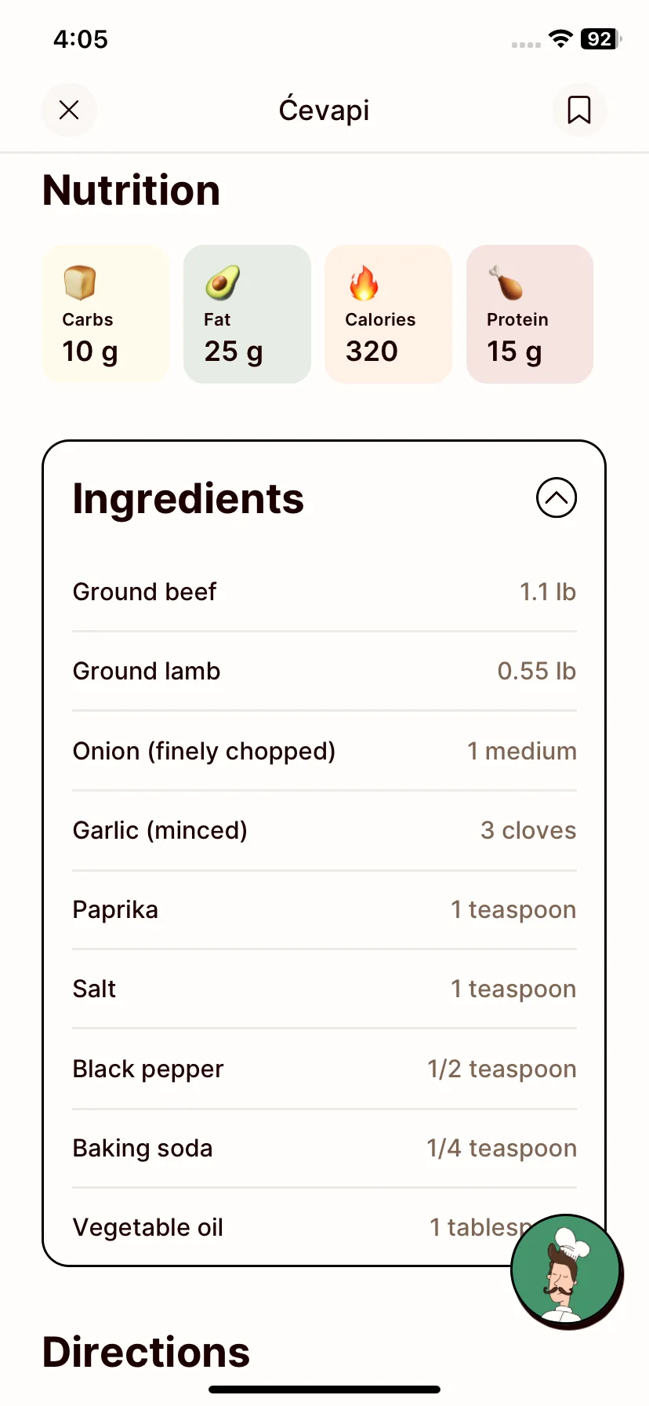Tap the Vegetable oil ingredient row
649x1406 pixels.
coord(324,1227)
